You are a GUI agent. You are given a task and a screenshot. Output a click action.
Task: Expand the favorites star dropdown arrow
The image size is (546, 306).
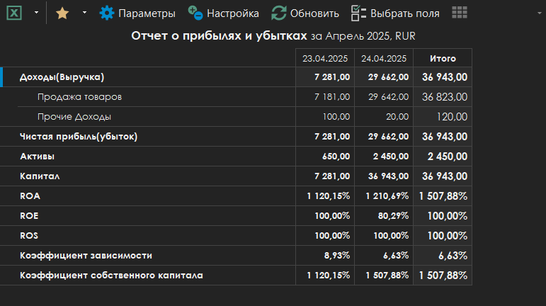pos(84,13)
